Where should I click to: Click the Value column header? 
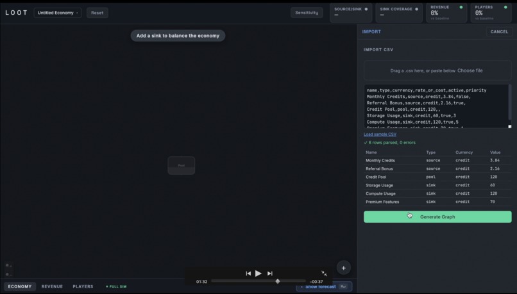coord(495,152)
